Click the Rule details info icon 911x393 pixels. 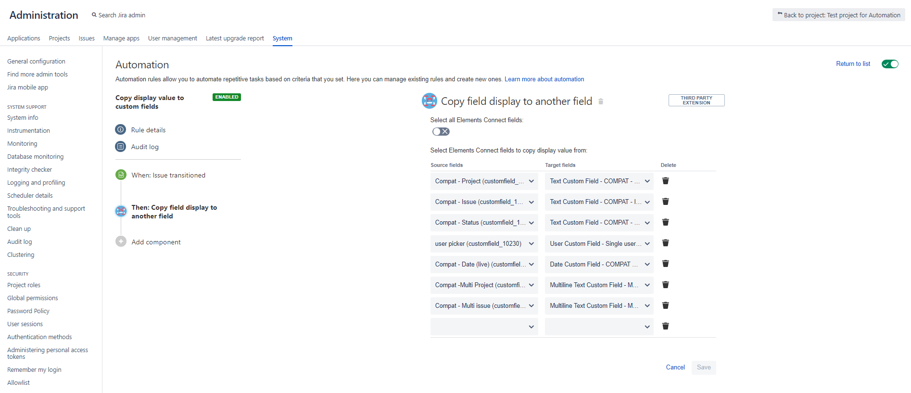pyautogui.click(x=121, y=129)
